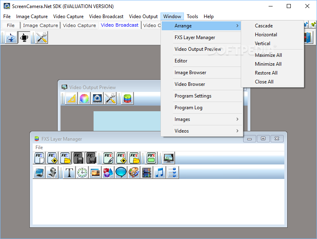Open Program Settings from Window menu
The height and width of the screenshot is (239, 317).
click(x=202, y=96)
